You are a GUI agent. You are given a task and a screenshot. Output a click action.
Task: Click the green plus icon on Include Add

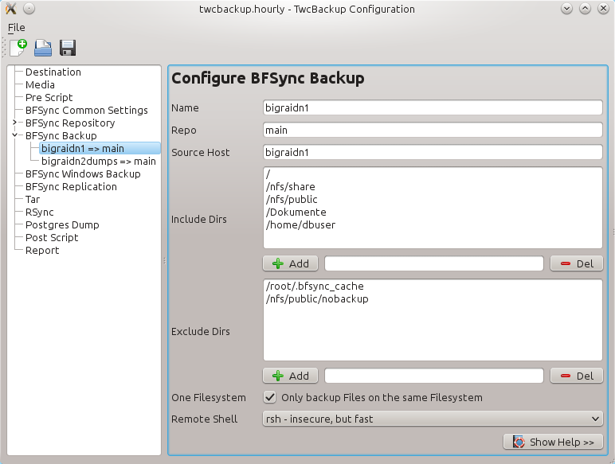(x=278, y=263)
